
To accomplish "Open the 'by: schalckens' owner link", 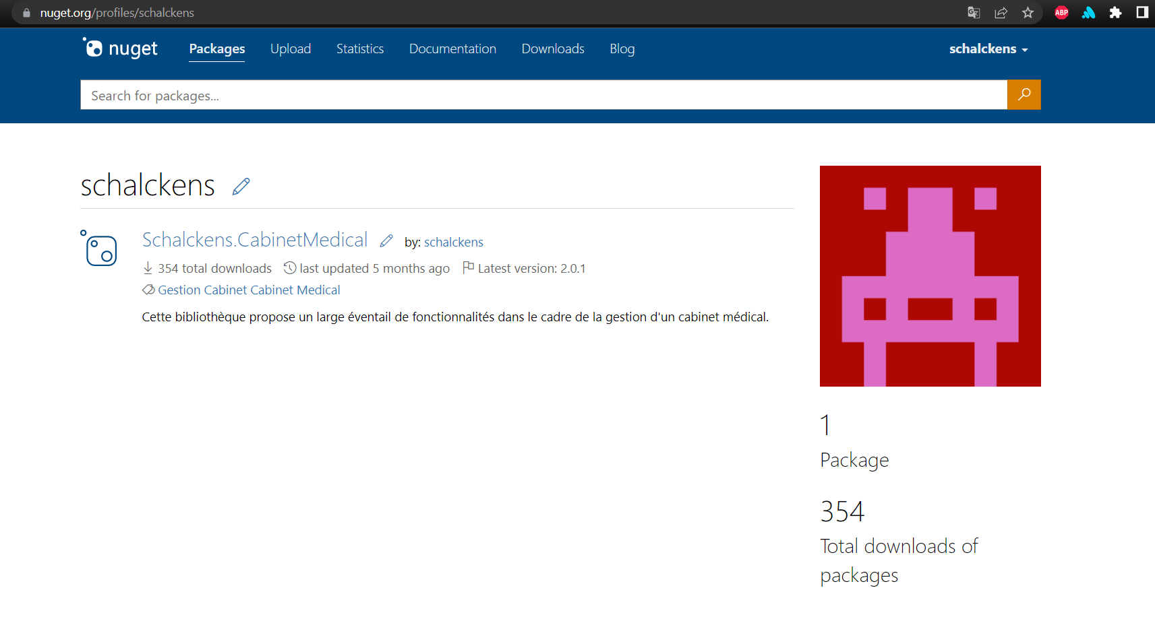I will (454, 242).
